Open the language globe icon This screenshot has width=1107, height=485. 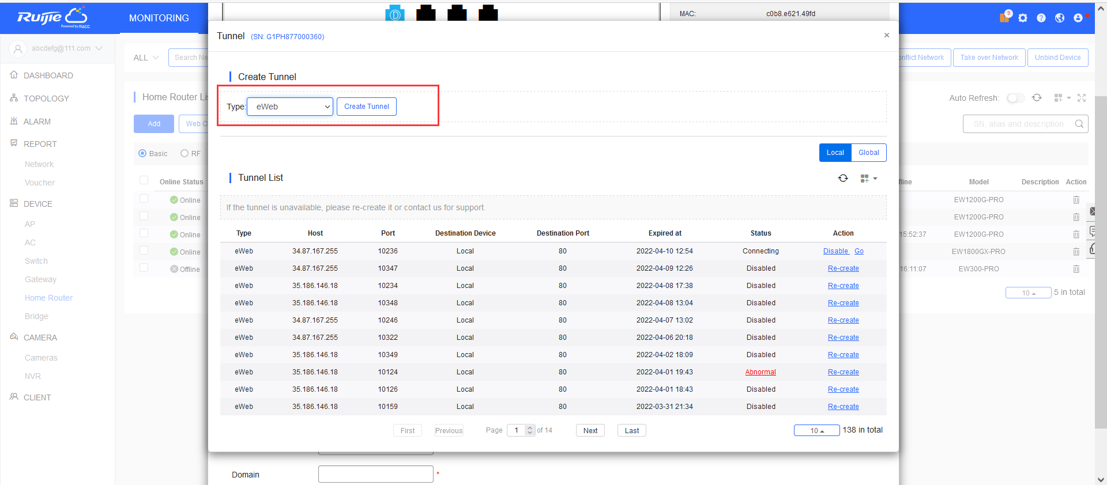pyautogui.click(x=1060, y=18)
